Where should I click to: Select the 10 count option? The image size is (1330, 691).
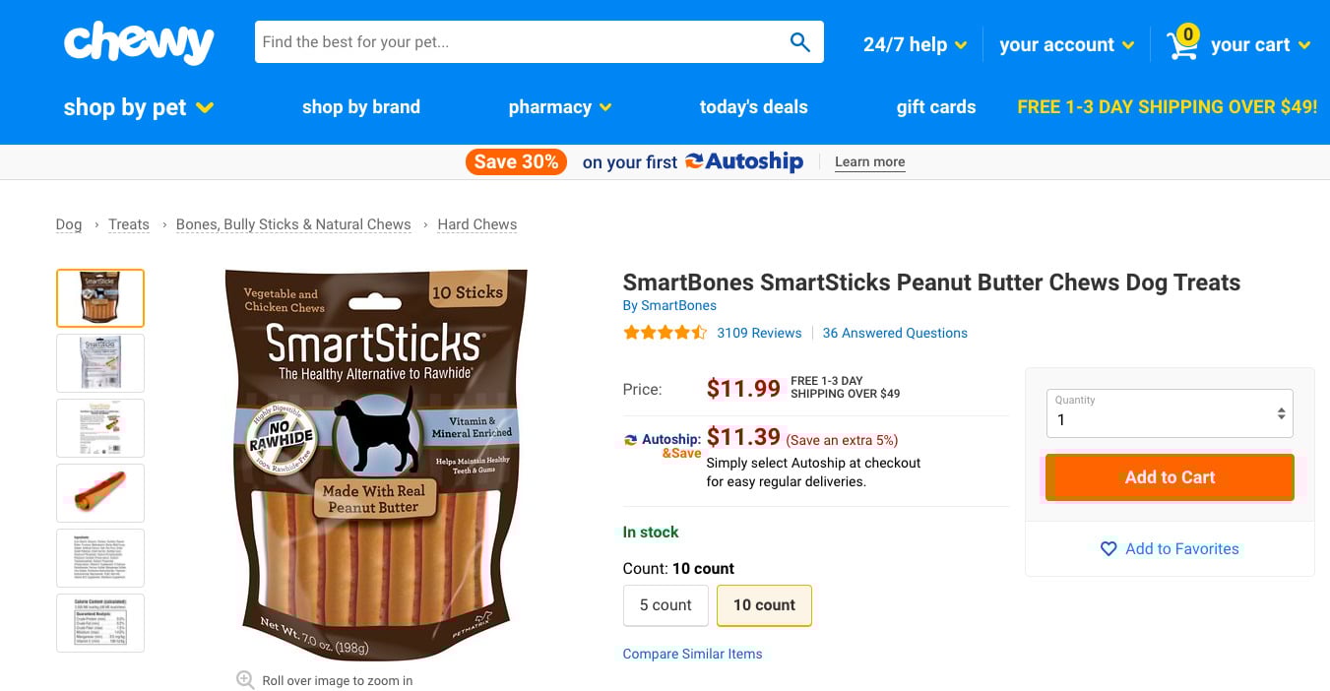[764, 605]
